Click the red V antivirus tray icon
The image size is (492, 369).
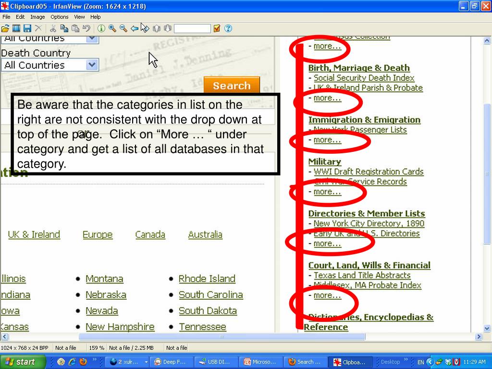(457, 362)
